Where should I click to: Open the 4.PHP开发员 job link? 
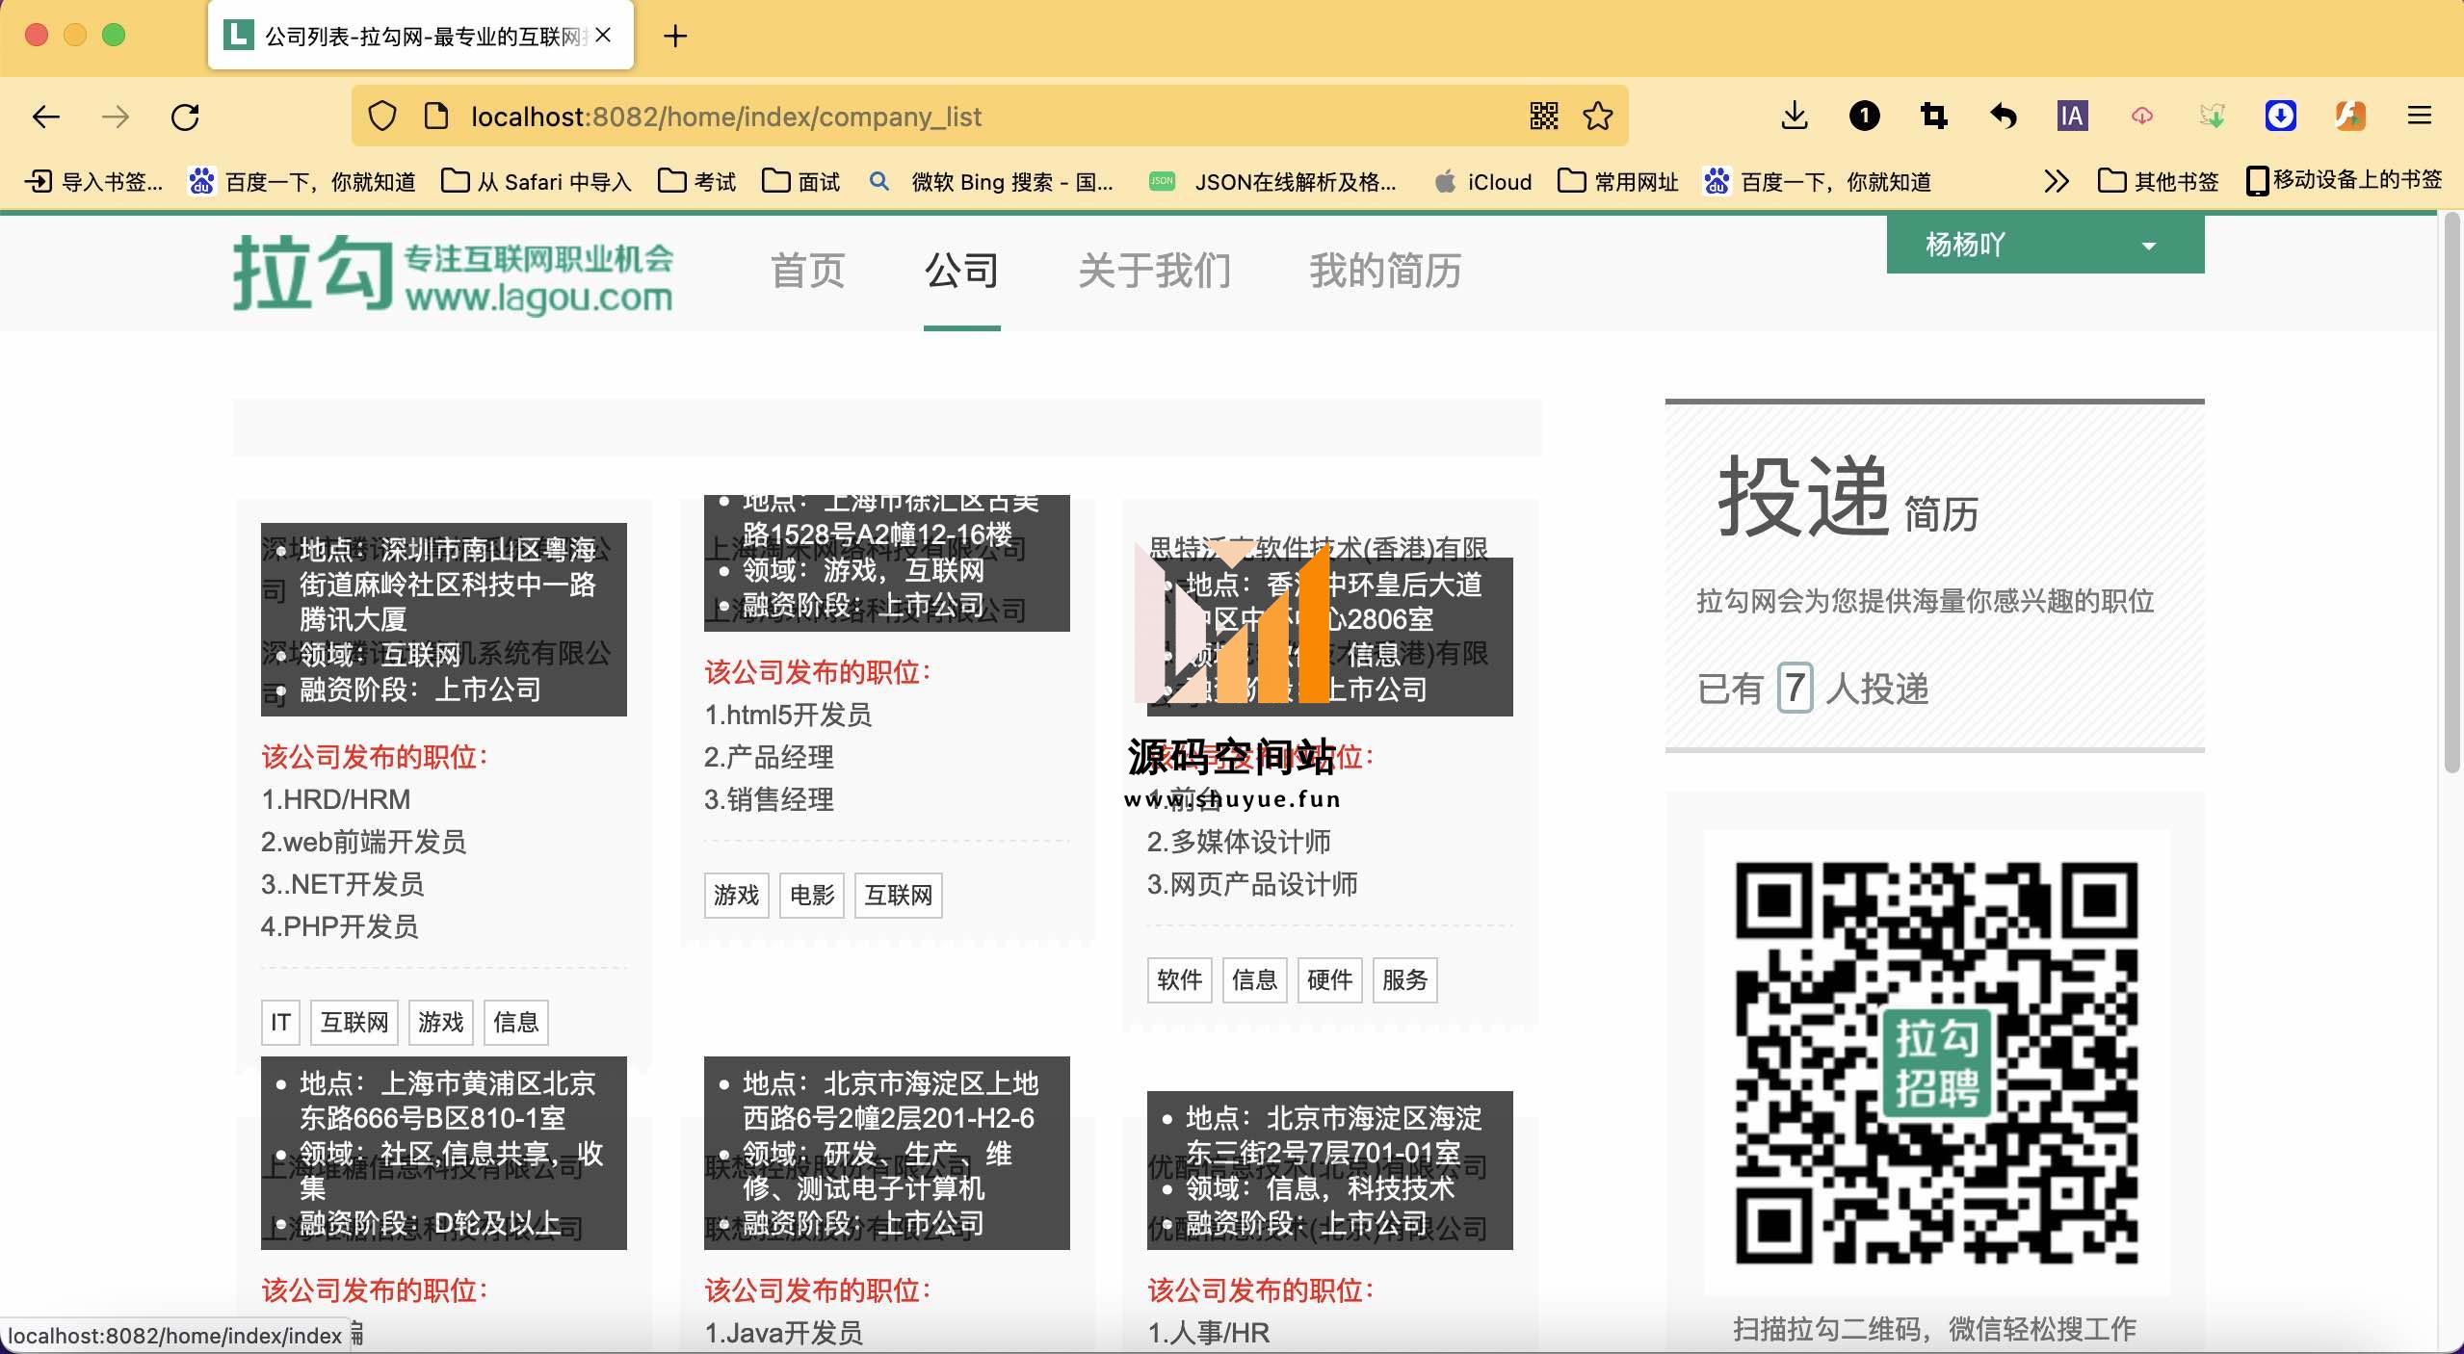(x=339, y=926)
